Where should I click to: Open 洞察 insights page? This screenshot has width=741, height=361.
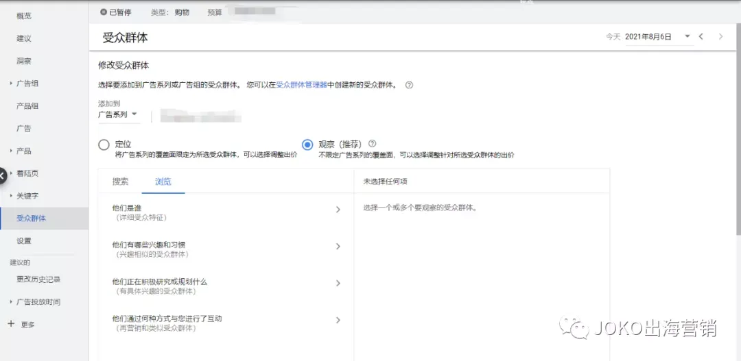click(23, 61)
